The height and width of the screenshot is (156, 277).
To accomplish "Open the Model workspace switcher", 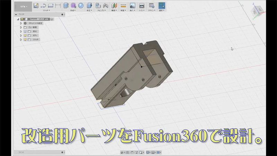I will 23,7.
